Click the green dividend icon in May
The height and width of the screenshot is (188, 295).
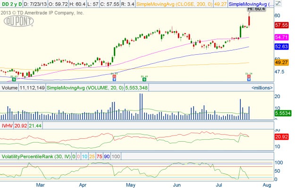coord(144,80)
